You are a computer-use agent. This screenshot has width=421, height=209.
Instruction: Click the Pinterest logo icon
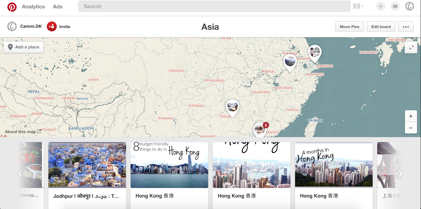12,7
